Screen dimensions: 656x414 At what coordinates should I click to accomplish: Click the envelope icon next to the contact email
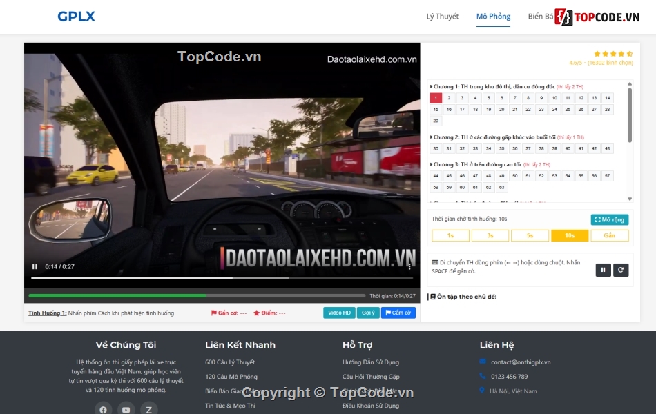pos(483,362)
